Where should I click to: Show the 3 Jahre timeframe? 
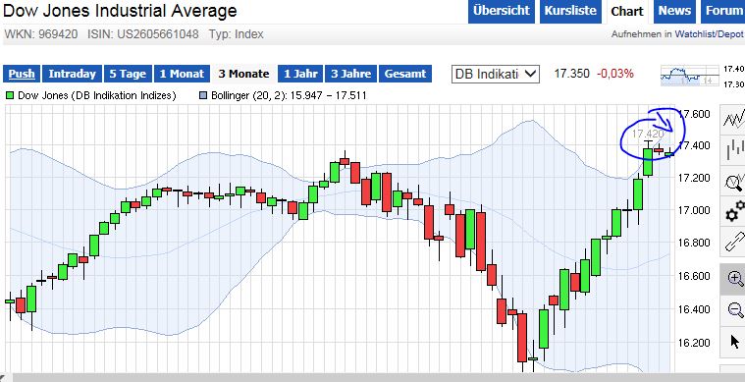click(x=350, y=74)
